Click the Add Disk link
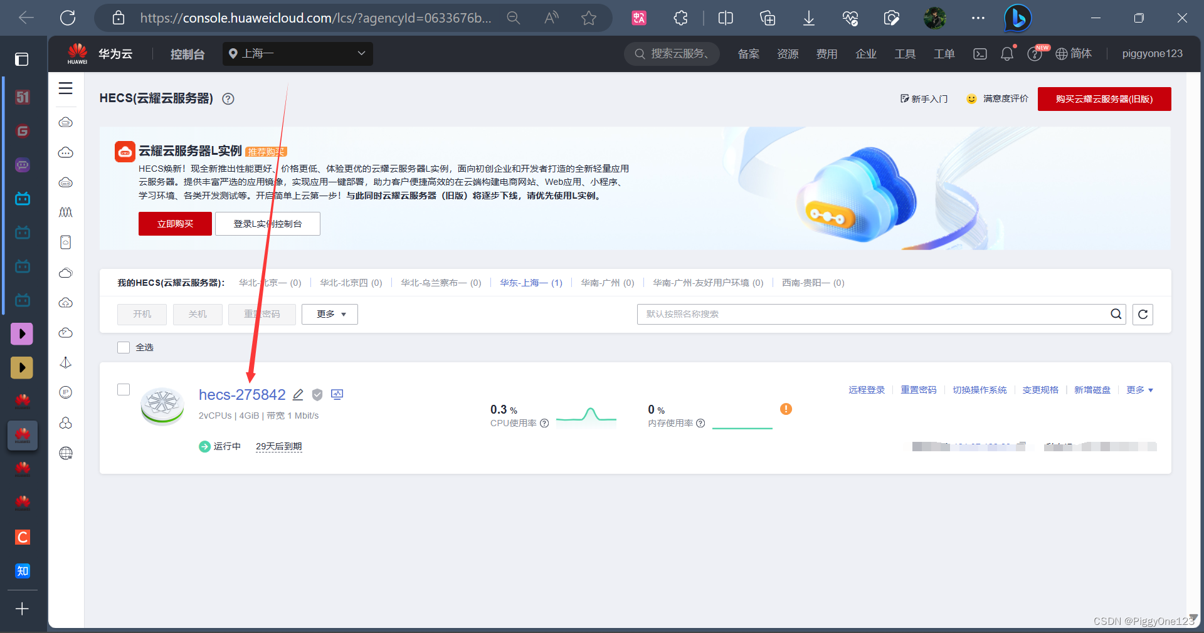The image size is (1204, 633). (1092, 390)
